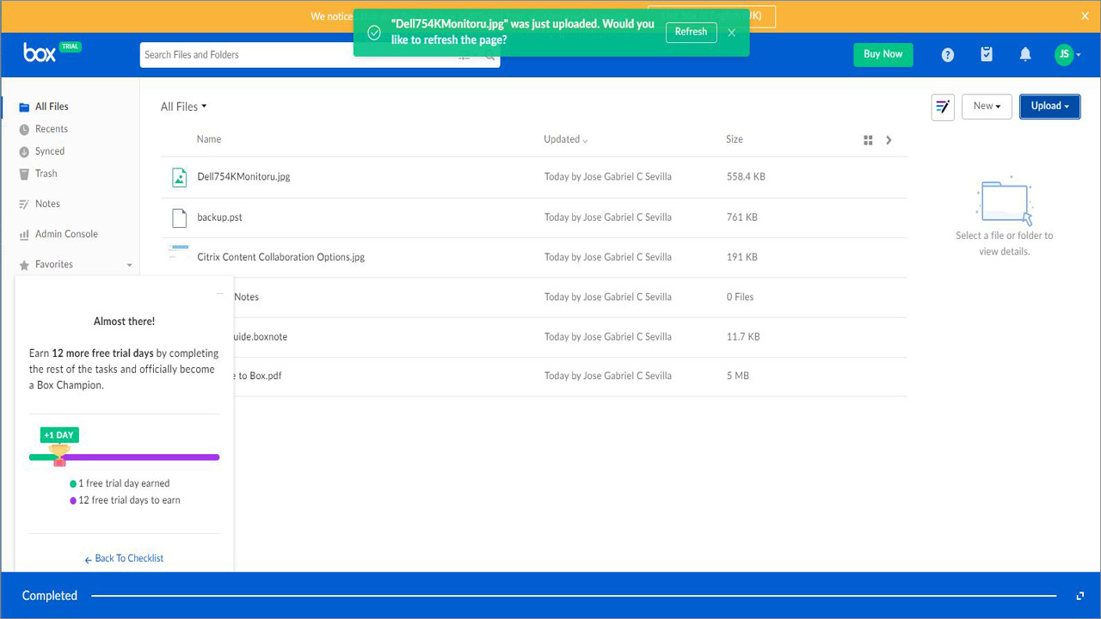
Task: Switch to grid view icon
Action: click(868, 140)
